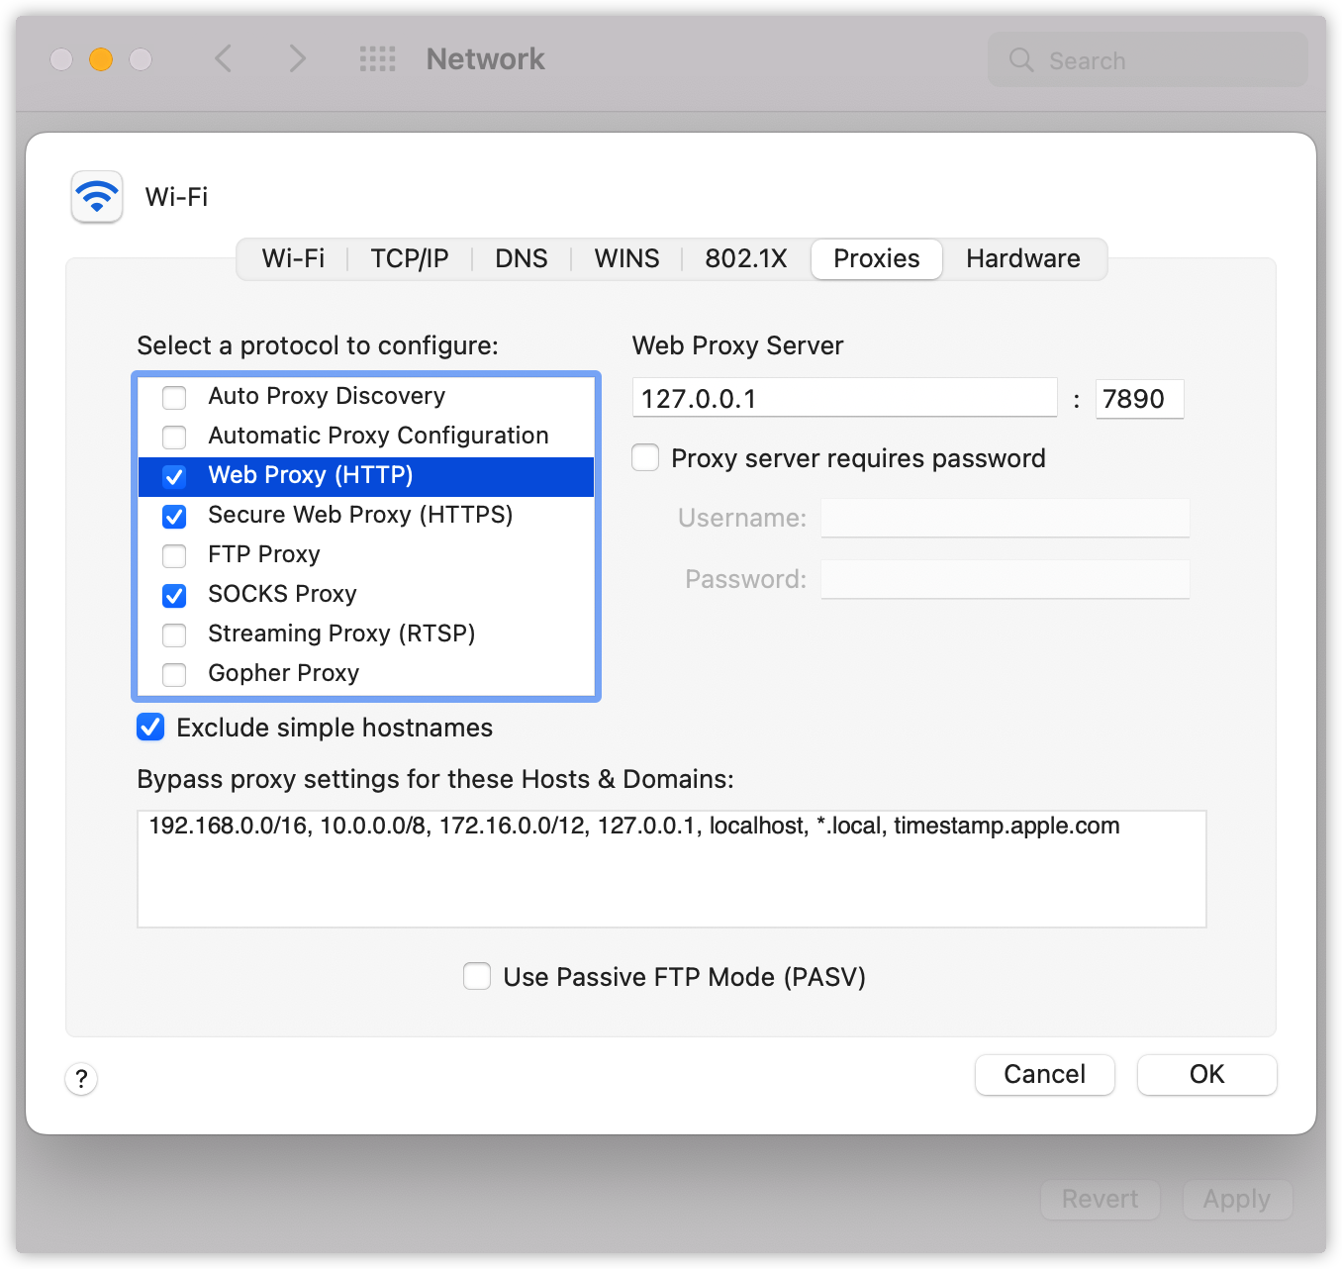
Task: Uncheck the SOCKS Proxy checkbox
Action: click(174, 595)
